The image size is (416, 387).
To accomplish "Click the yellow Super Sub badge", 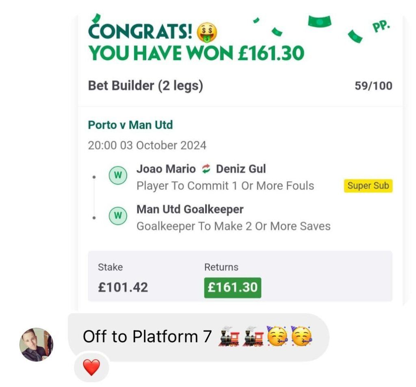I will tap(368, 186).
